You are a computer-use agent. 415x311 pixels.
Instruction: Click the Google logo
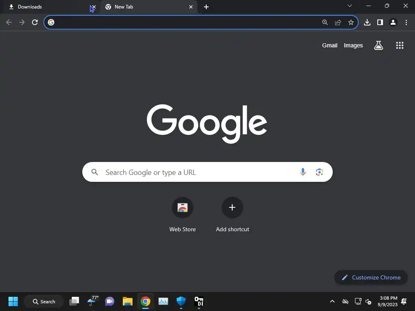207,124
